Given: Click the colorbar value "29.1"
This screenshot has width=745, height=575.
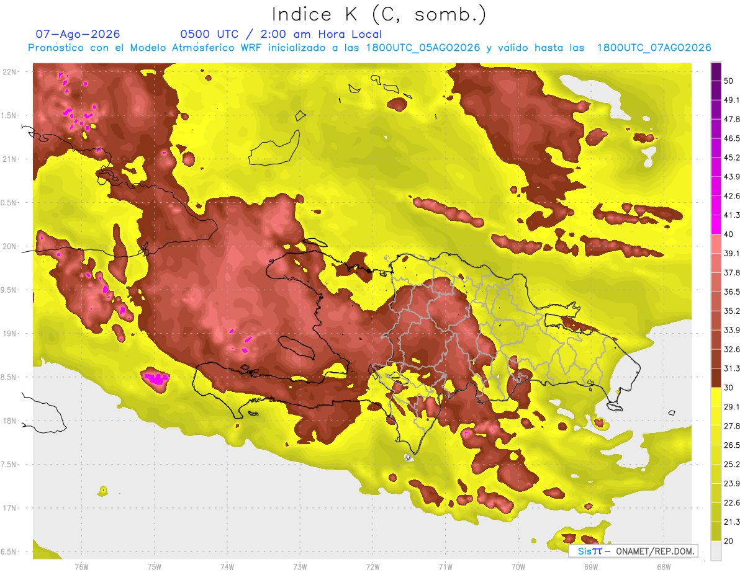Looking at the screenshot, I should (x=731, y=407).
